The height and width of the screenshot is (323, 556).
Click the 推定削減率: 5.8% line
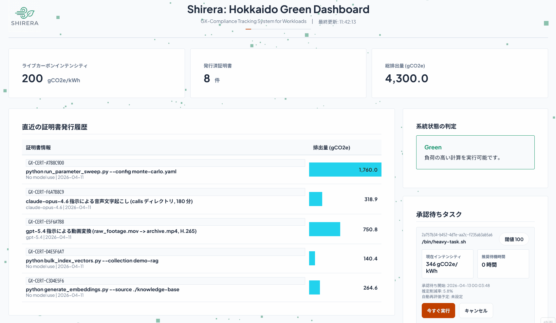click(x=437, y=291)
